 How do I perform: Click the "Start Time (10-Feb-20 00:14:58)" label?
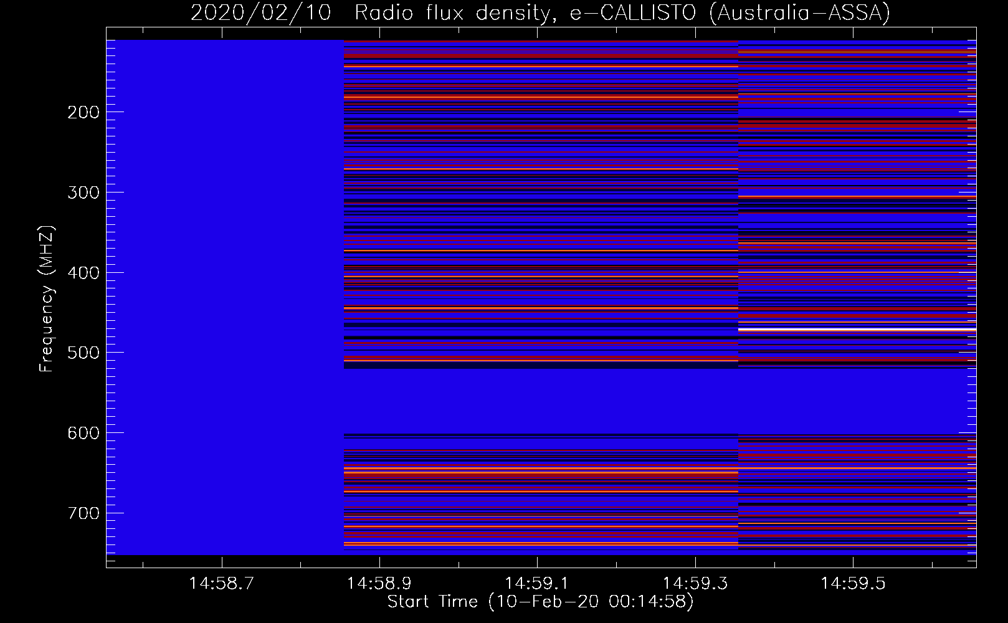(x=540, y=602)
